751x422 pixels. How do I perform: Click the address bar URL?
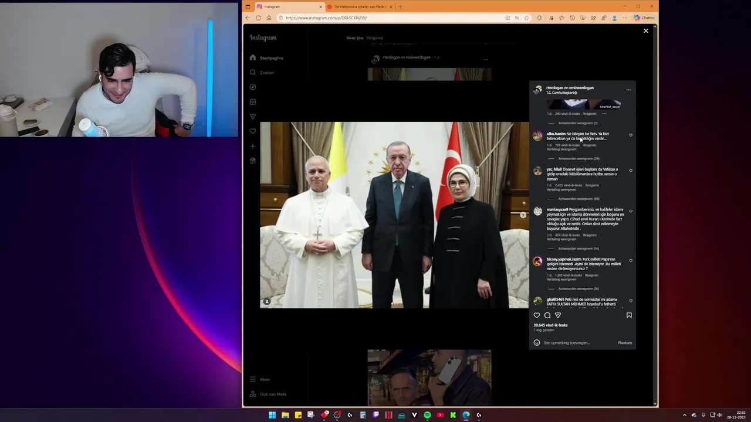326,18
